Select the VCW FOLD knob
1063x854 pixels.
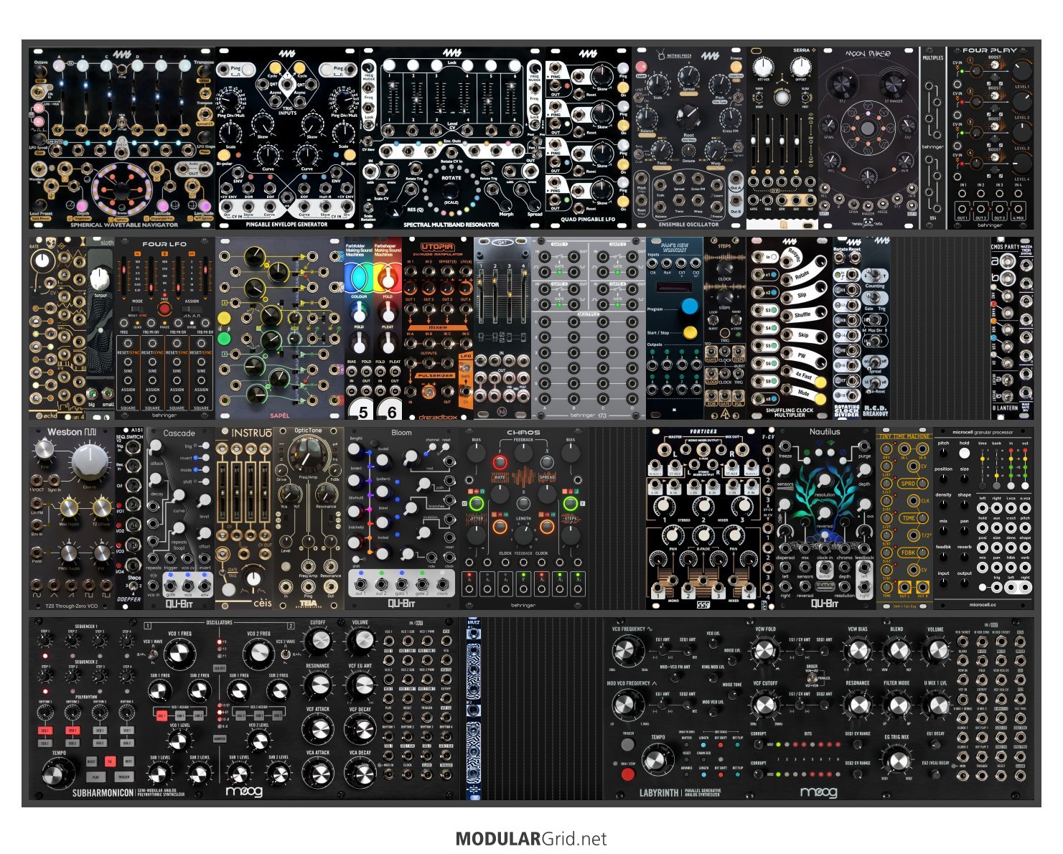click(765, 652)
